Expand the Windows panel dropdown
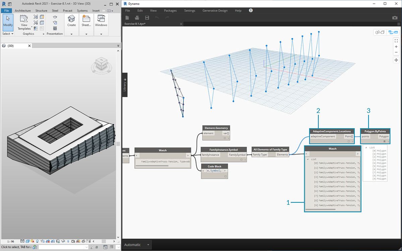 (101, 34)
